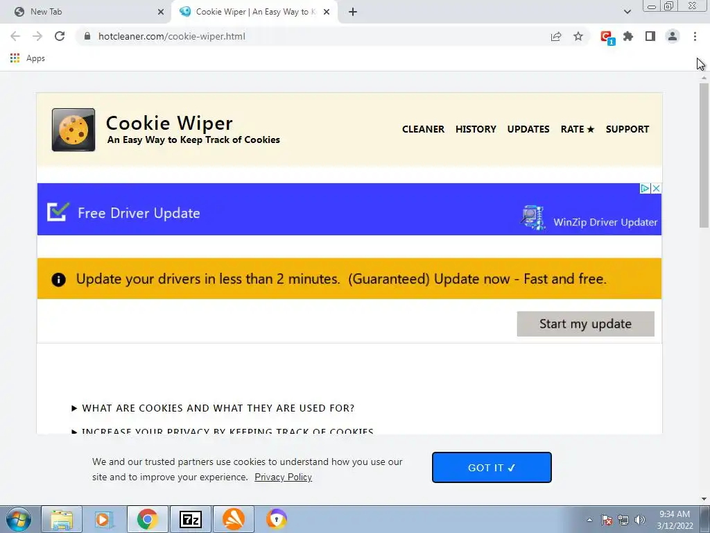Close the Cookie Wiper tab
Viewport: 710px width, 533px height.
[327, 12]
